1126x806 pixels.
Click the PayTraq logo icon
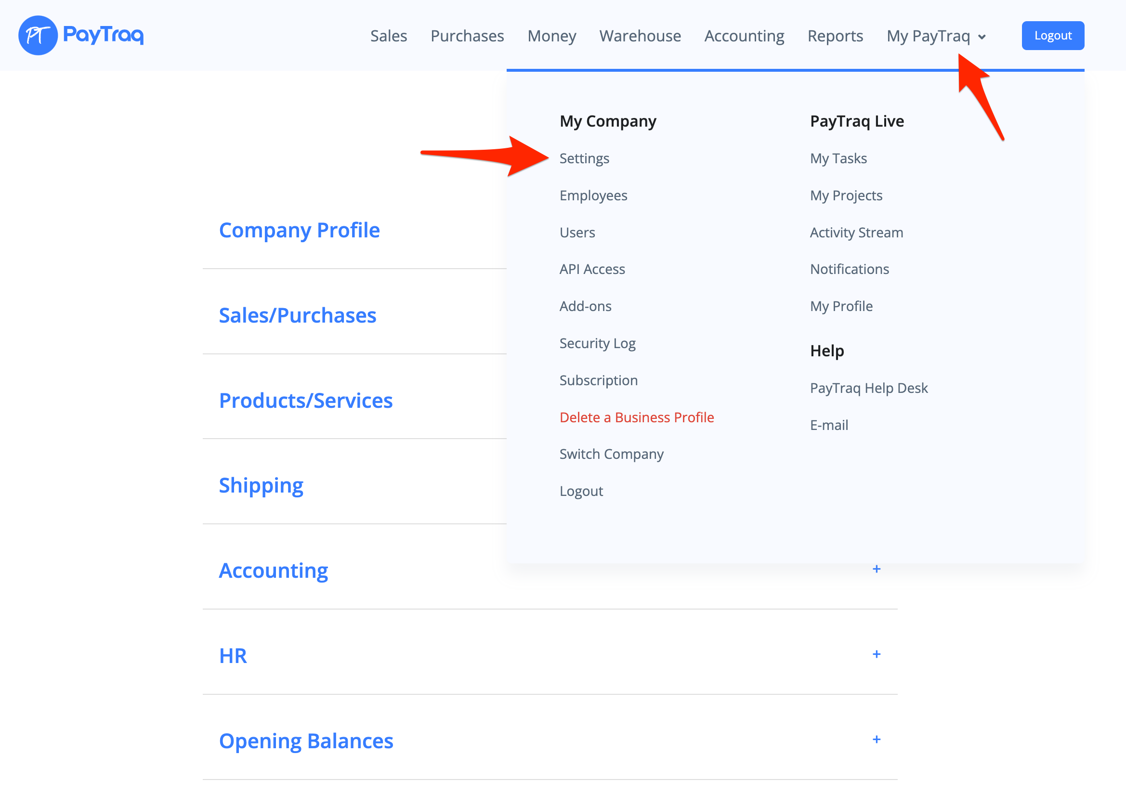tap(38, 35)
